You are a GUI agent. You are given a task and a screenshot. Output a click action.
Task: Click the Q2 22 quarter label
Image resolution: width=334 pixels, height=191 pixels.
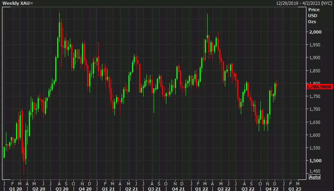(x=224, y=189)
